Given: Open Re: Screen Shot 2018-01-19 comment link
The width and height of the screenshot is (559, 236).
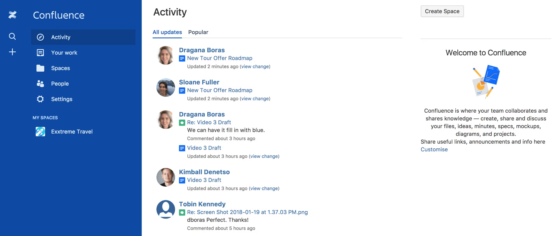Looking at the screenshot, I should [247, 212].
